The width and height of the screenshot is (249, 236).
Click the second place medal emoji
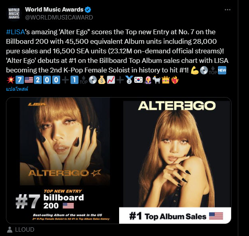129,80
